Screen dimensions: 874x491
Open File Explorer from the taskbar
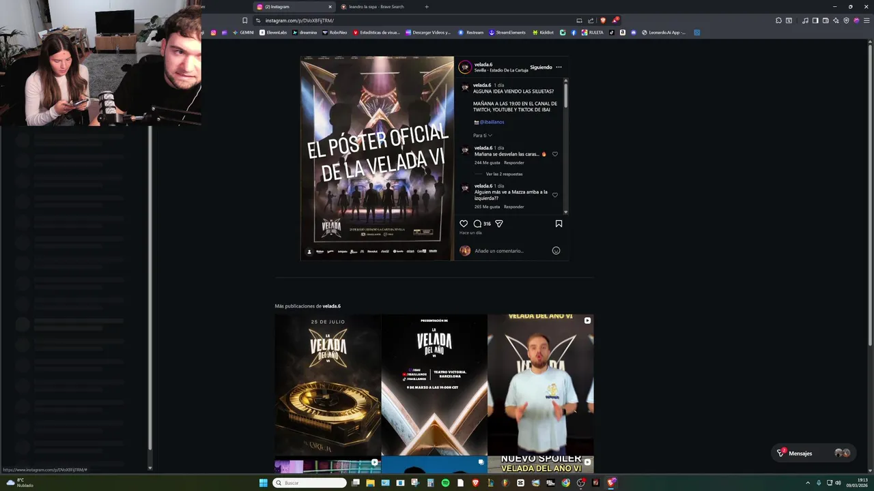(370, 483)
